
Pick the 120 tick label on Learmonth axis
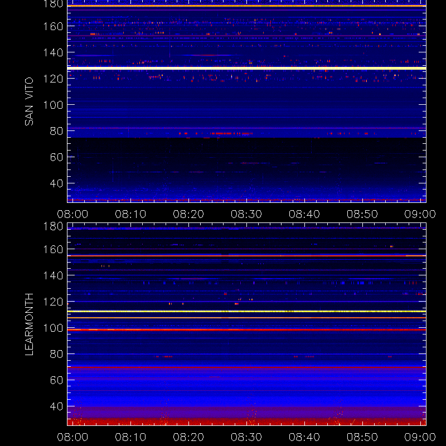(x=53, y=302)
